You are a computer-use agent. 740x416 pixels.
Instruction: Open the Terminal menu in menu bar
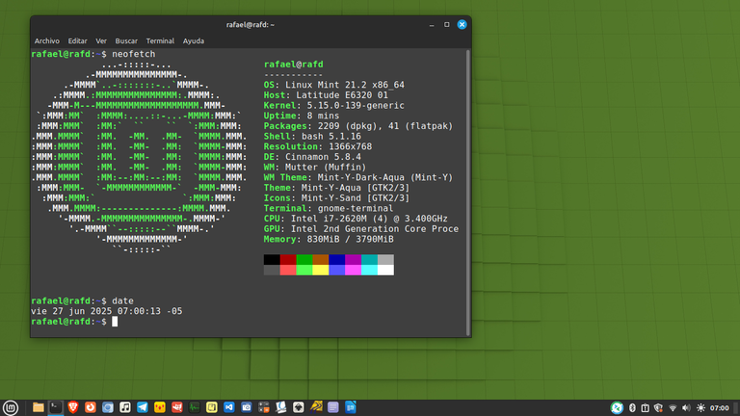[160, 41]
